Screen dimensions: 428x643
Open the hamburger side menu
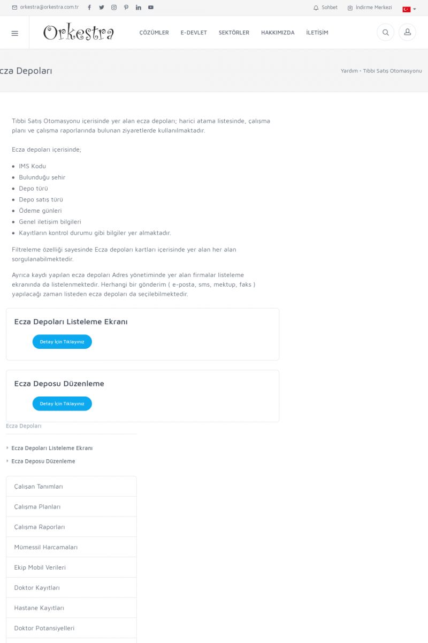14,33
